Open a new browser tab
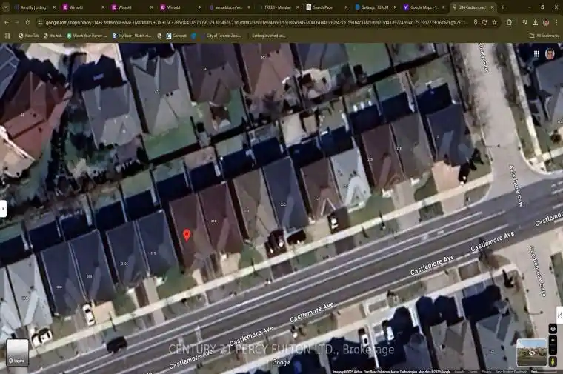The image size is (563, 374). click(503, 7)
